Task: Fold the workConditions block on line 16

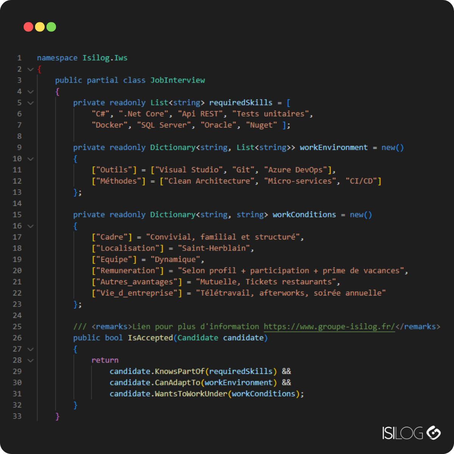Action: [31, 226]
